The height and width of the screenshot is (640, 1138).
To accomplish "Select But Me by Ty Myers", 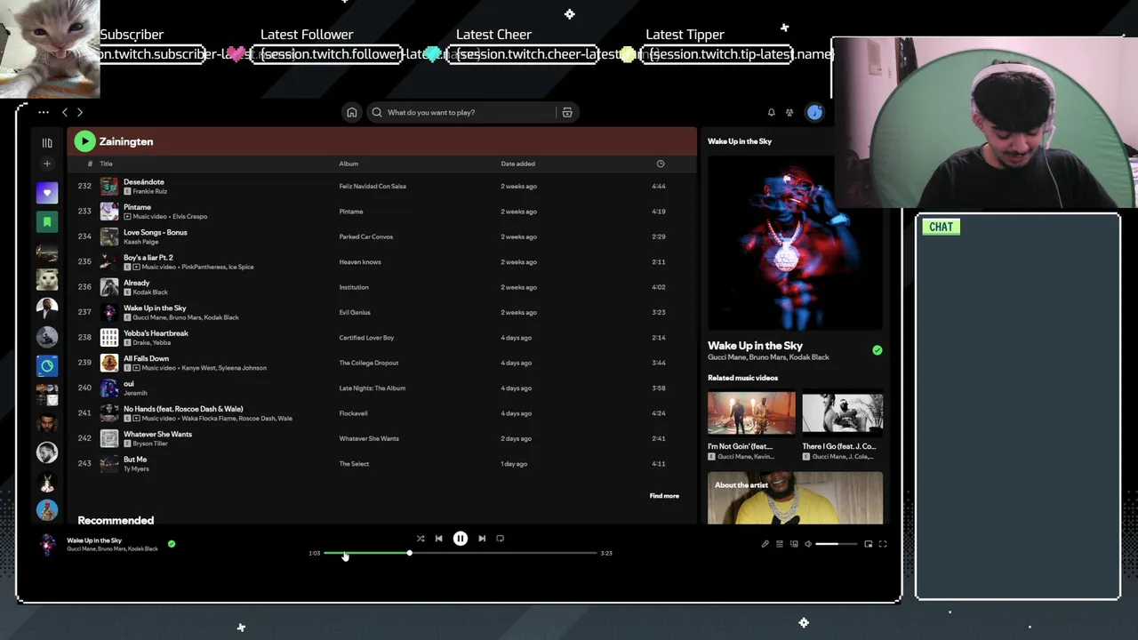I will click(135, 460).
